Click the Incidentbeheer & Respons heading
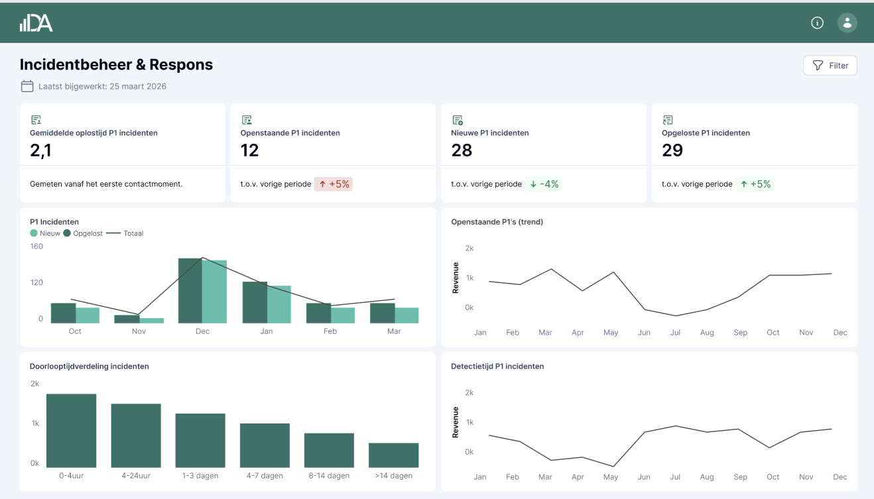The height and width of the screenshot is (499, 874). pos(117,64)
